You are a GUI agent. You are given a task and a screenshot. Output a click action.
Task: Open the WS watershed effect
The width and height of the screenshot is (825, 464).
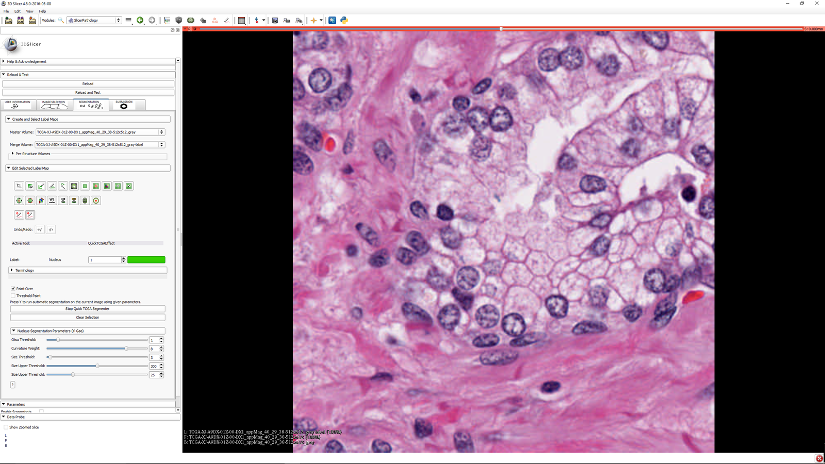point(52,201)
